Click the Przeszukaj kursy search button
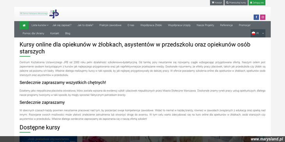 pyautogui.click(x=236, y=3)
